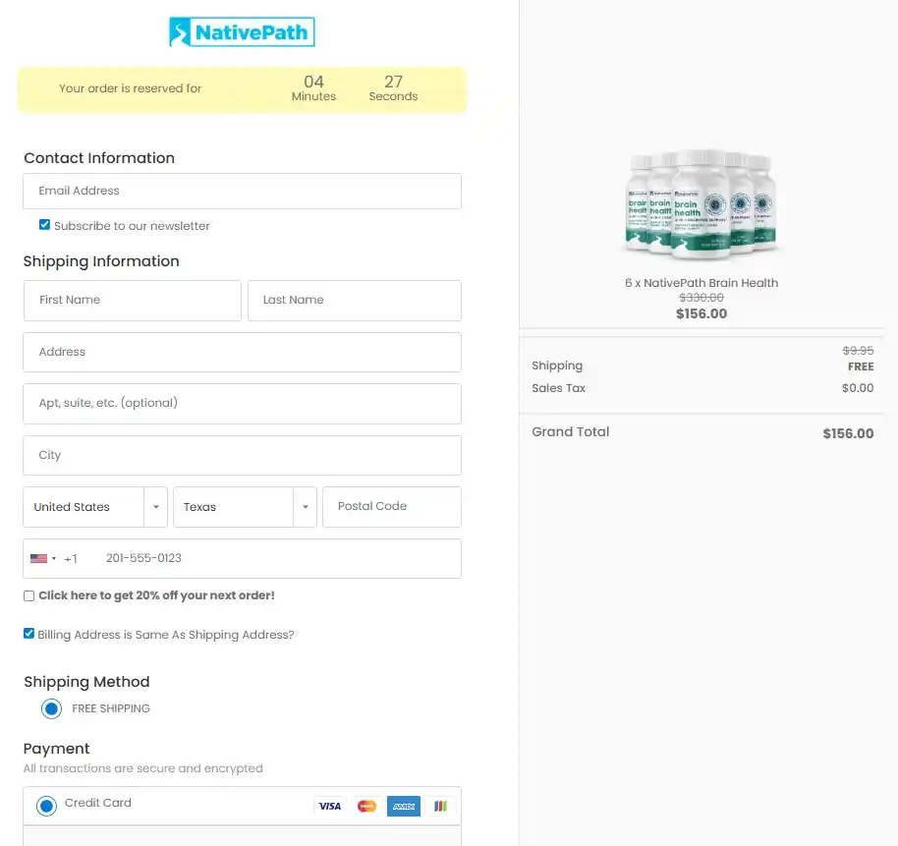Screen dimensions: 898x846
Task: Select Credit Card as payment method
Action: point(45,805)
